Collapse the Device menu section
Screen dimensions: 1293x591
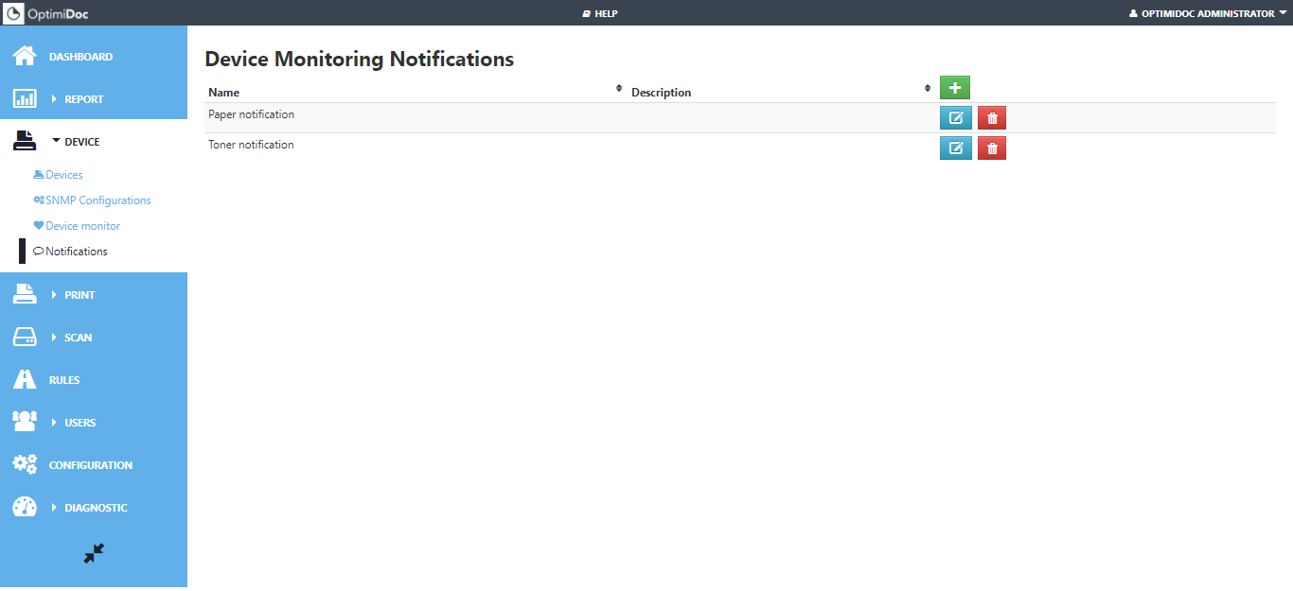80,142
